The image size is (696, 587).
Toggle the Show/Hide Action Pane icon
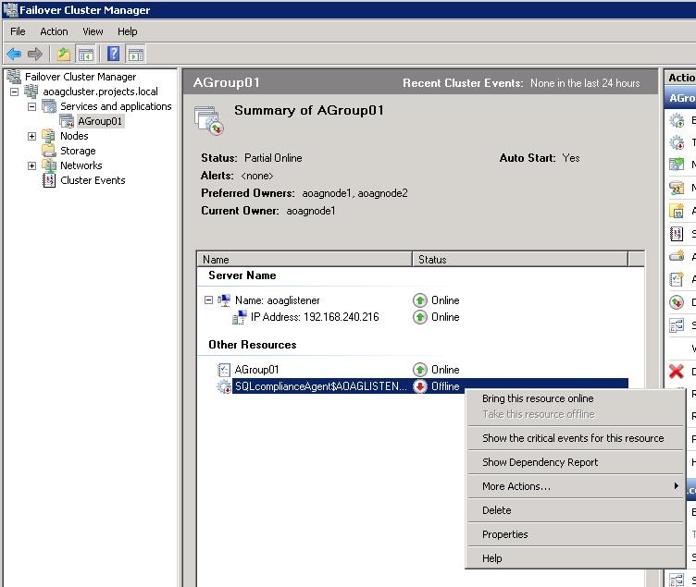pyautogui.click(x=136, y=55)
